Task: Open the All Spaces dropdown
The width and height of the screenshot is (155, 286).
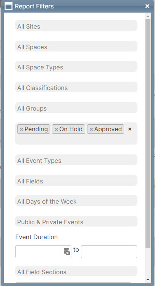Action: (76, 46)
